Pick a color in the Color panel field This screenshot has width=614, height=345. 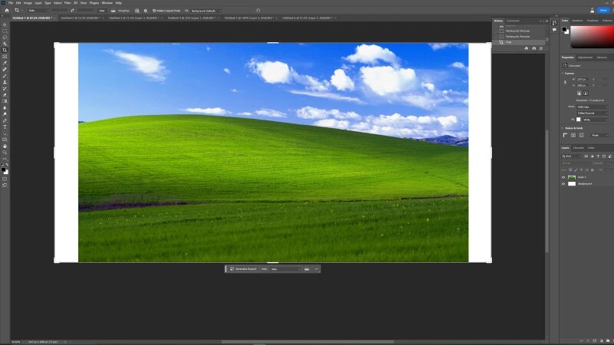593,37
